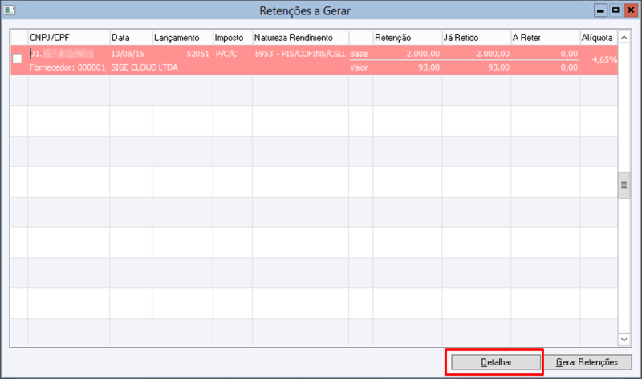Minimize the Retenções a Gerar window

pyautogui.click(x=600, y=10)
